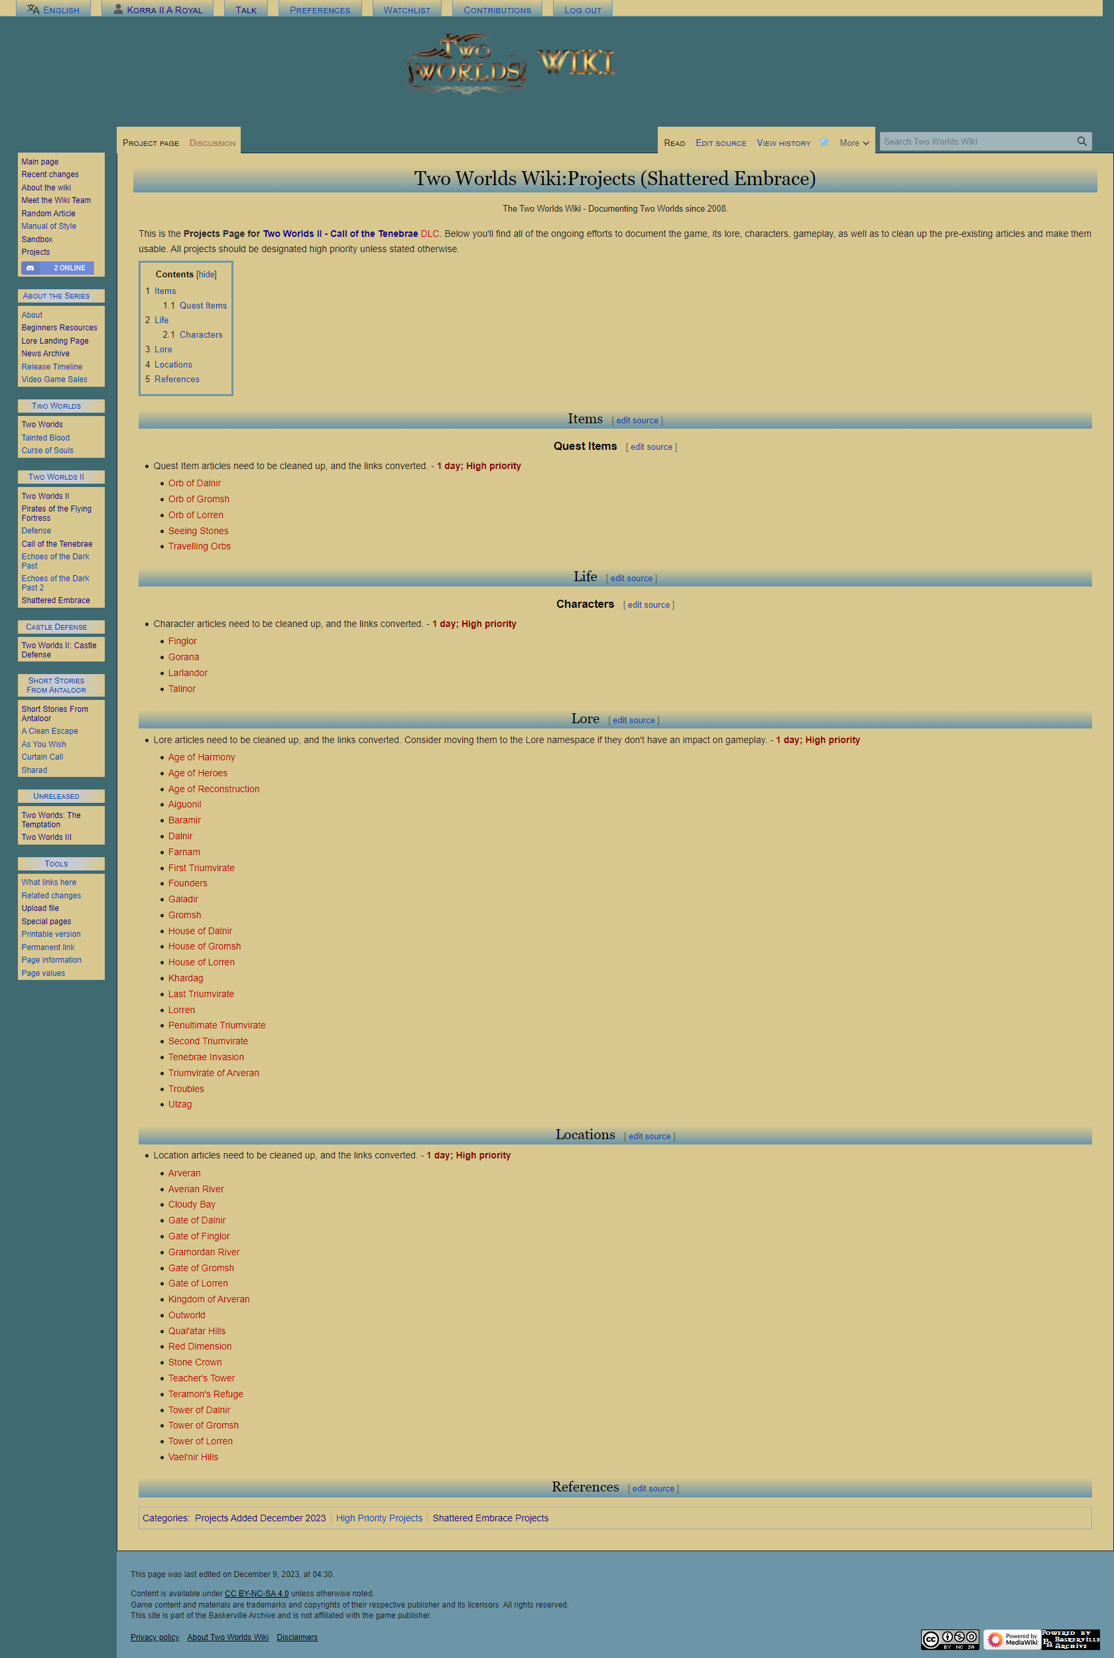Screen dimensions: 1114x1658
Task: Open About Two Worlds Wiki footer link
Action: coord(228,1637)
